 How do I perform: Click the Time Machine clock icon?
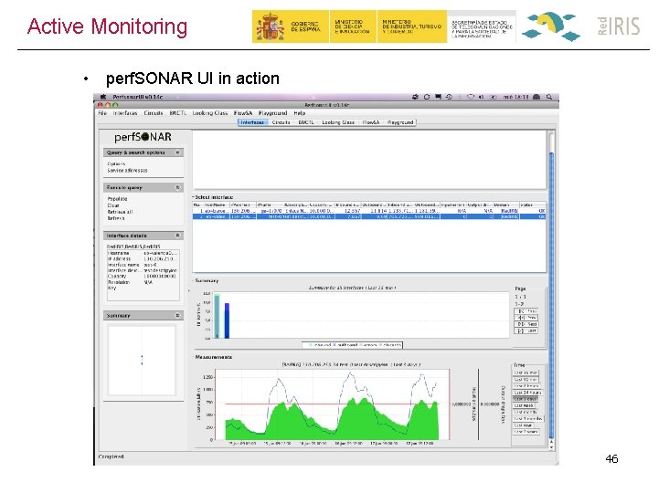[x=449, y=97]
